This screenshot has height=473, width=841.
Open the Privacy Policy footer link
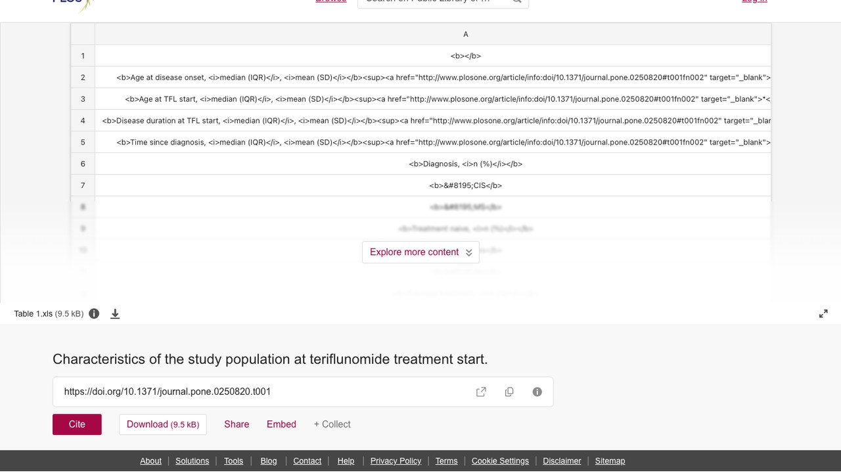396,461
